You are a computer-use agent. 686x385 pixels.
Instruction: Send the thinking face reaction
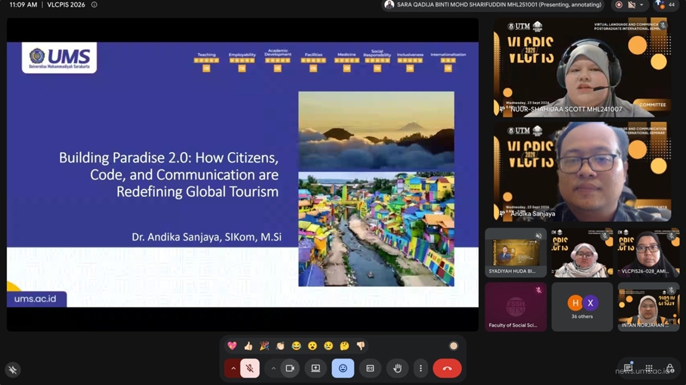344,346
